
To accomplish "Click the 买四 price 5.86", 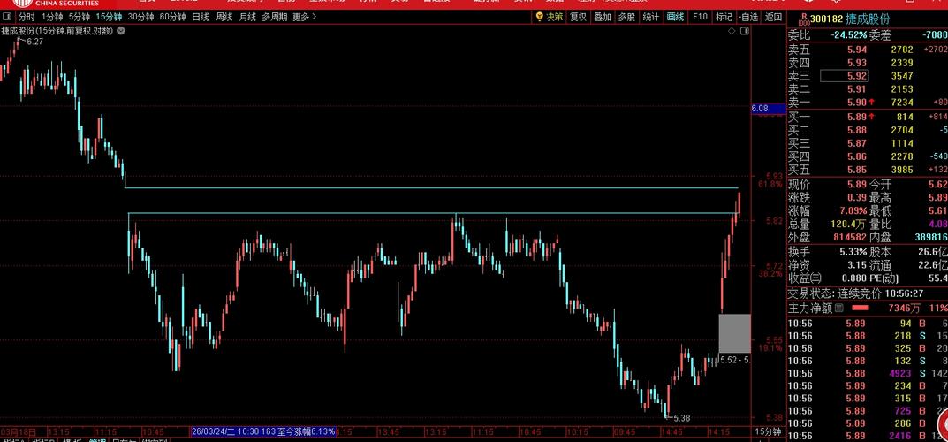I will point(857,156).
